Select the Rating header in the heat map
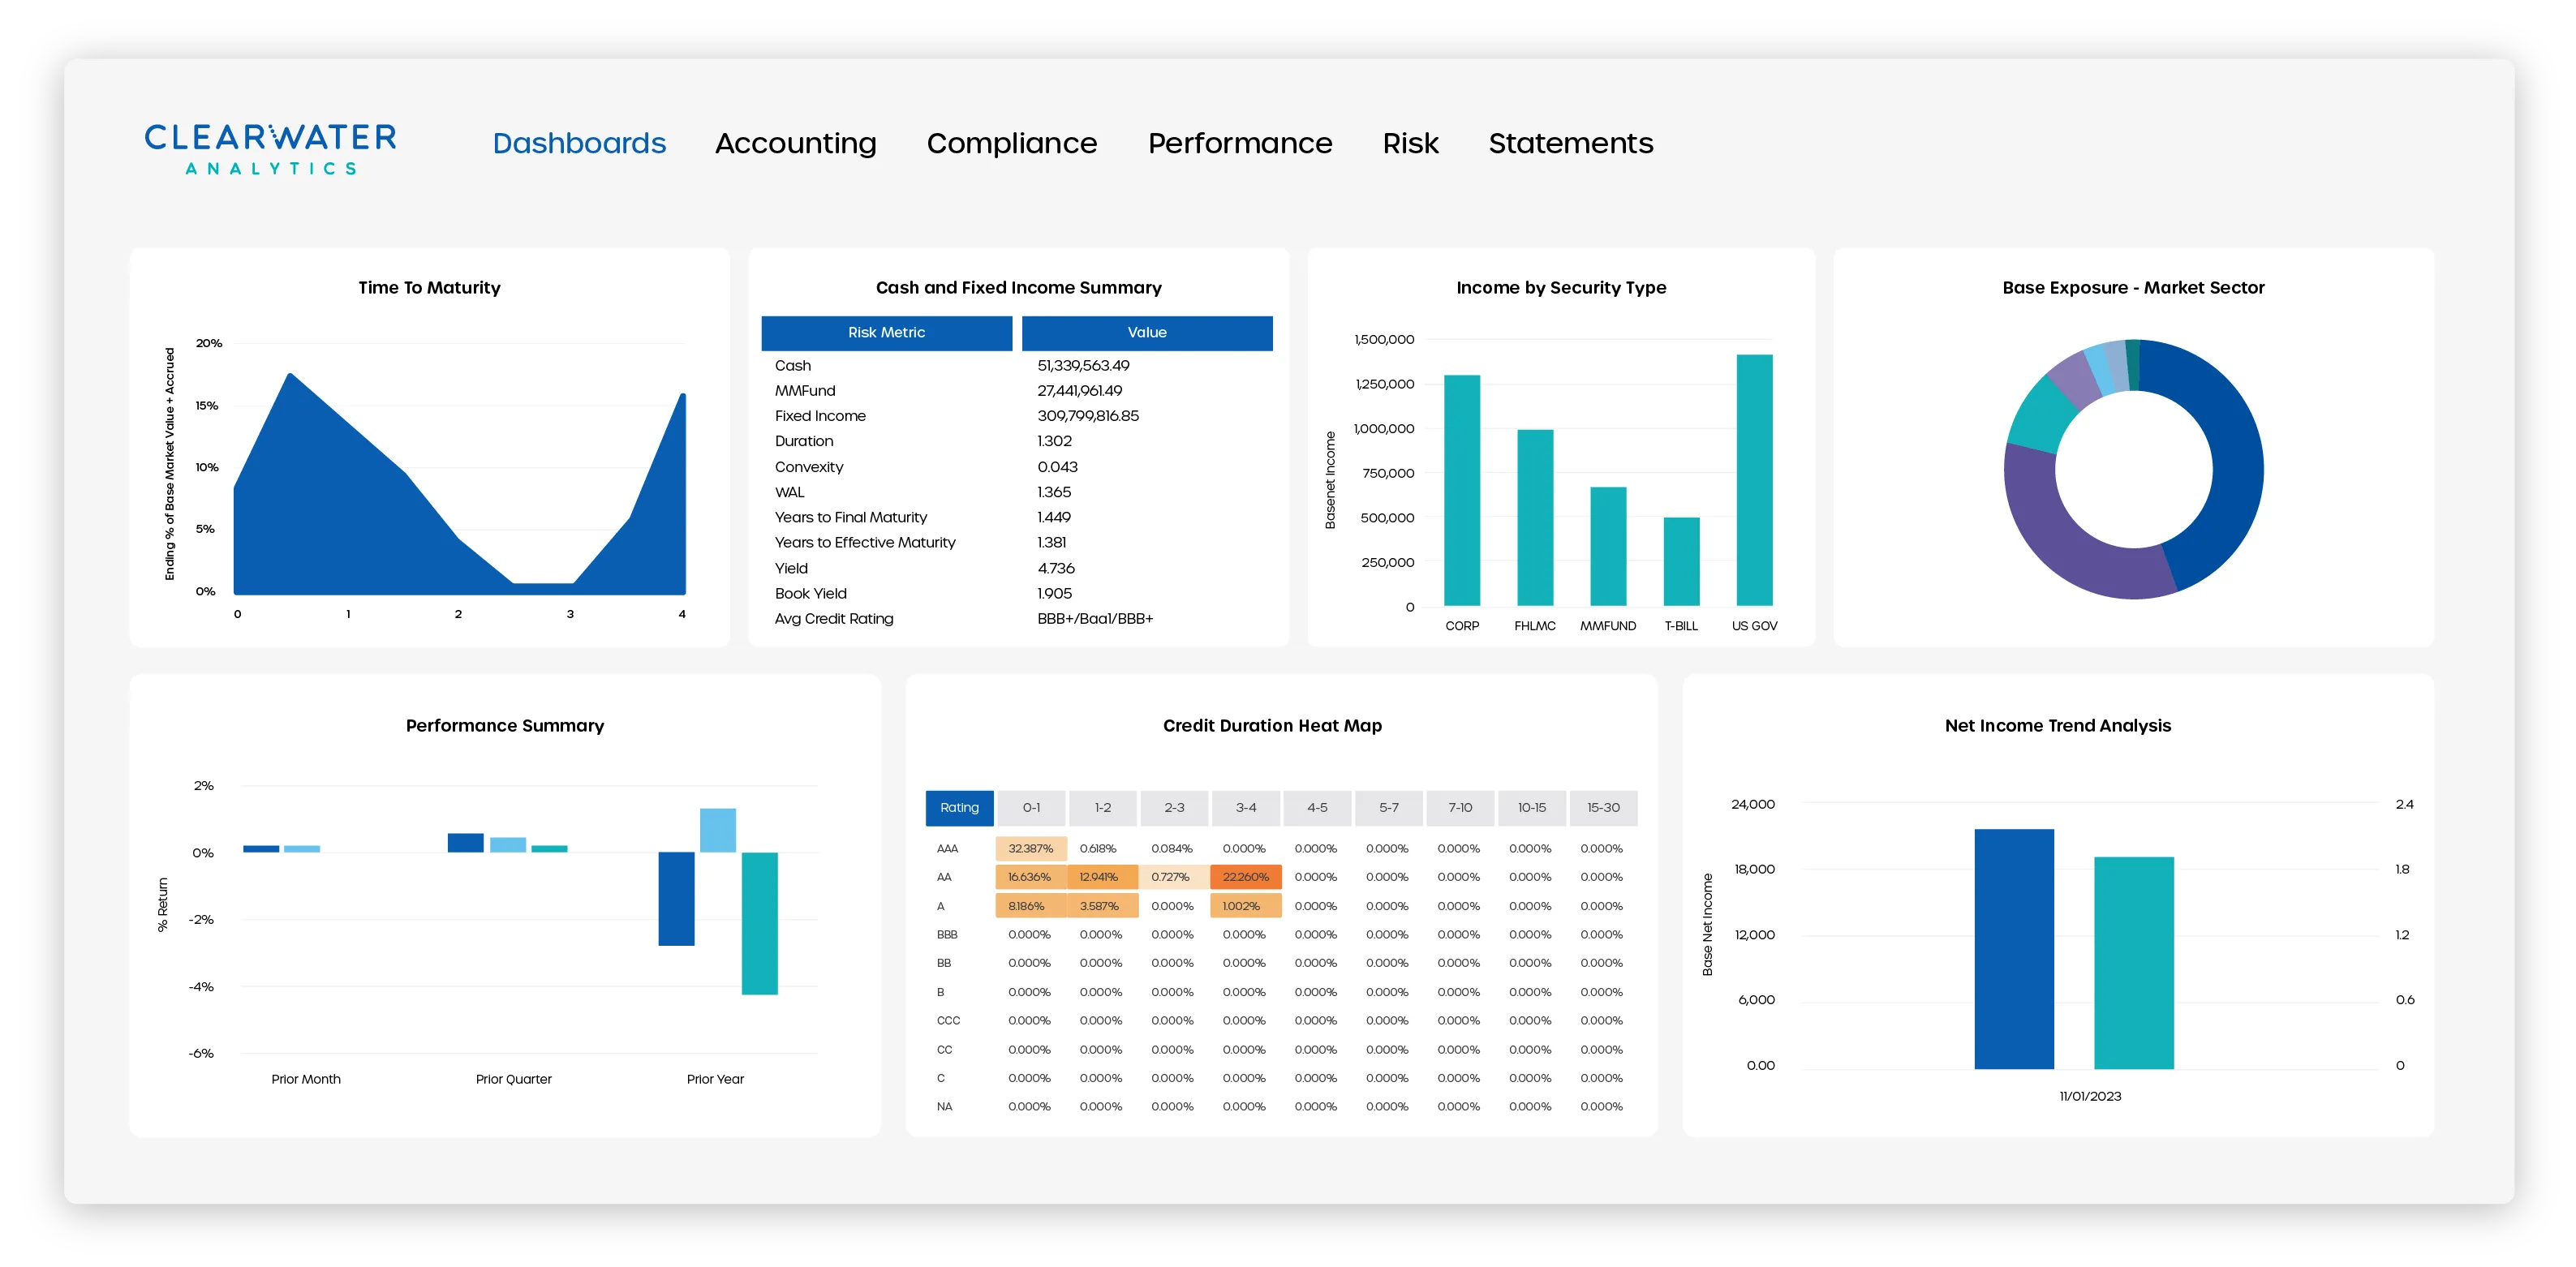The width and height of the screenshot is (2576, 1267). pyautogui.click(x=959, y=808)
